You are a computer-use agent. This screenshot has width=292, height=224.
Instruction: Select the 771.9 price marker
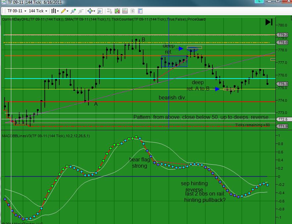[282, 126]
